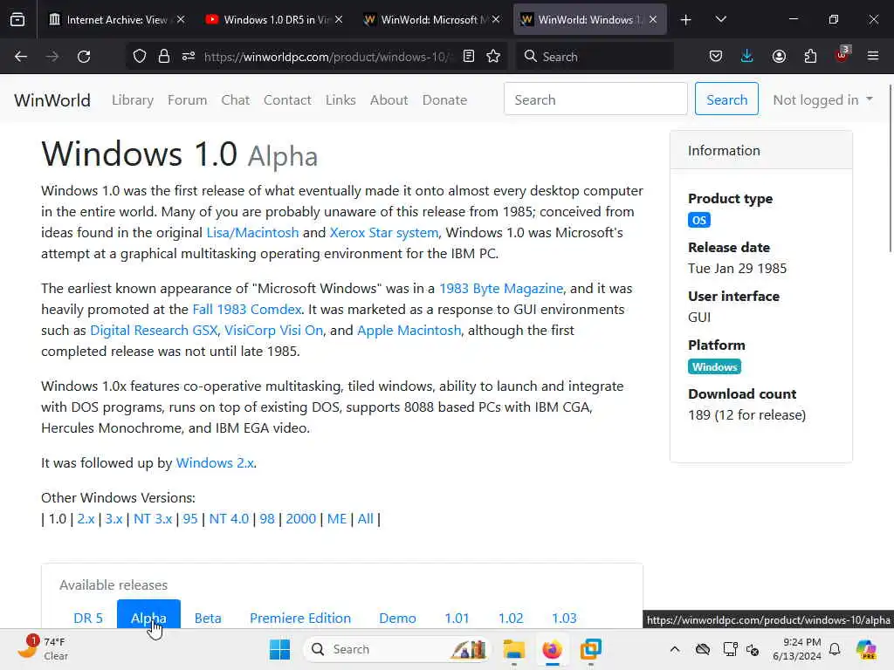
Task: Open File Explorer from the taskbar
Action: (x=513, y=649)
